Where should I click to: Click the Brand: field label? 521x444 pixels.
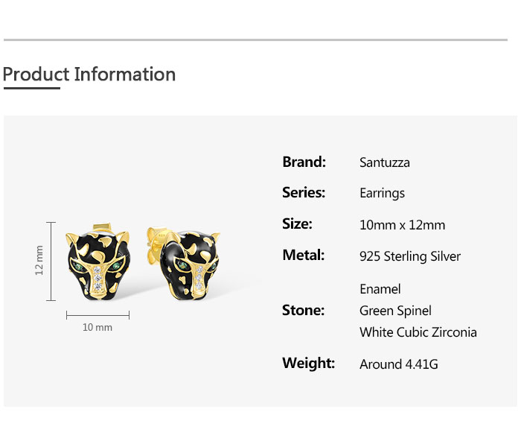(304, 162)
